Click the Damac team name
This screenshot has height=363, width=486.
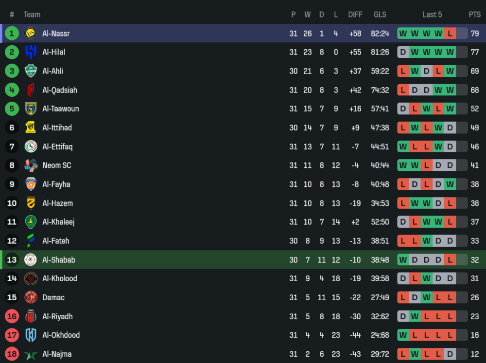point(53,297)
